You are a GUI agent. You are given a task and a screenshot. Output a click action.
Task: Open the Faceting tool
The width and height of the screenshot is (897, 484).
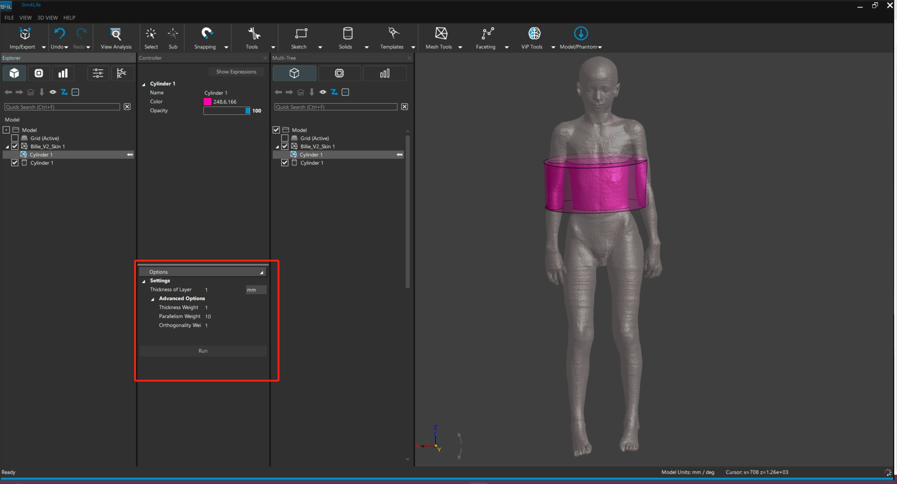pyautogui.click(x=487, y=34)
